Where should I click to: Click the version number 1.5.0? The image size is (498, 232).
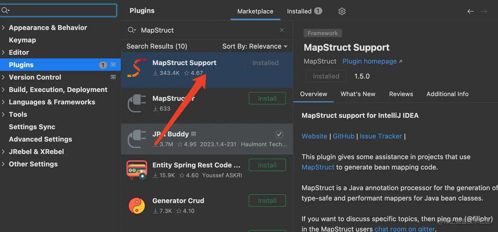coord(362,76)
